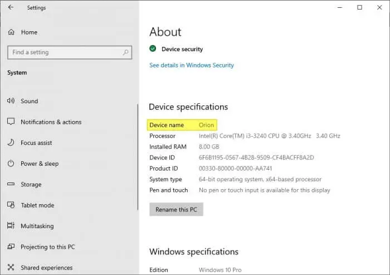Open Multitasking settings

(x=37, y=226)
